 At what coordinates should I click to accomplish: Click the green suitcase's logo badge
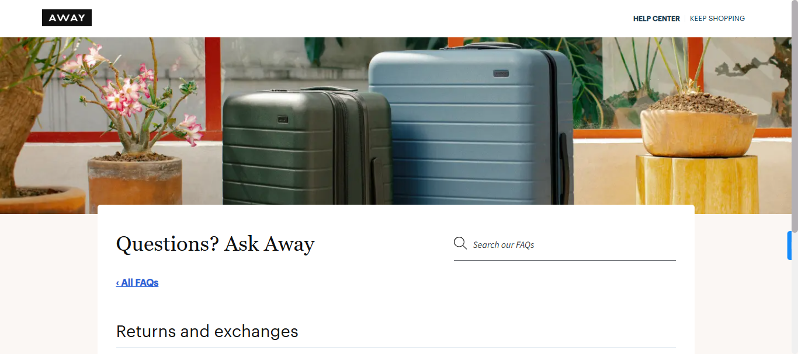[x=283, y=119]
